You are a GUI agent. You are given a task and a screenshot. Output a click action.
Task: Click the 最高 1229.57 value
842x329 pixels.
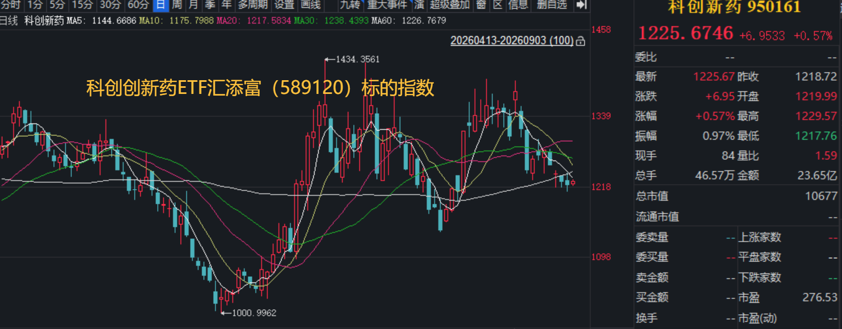tap(816, 116)
